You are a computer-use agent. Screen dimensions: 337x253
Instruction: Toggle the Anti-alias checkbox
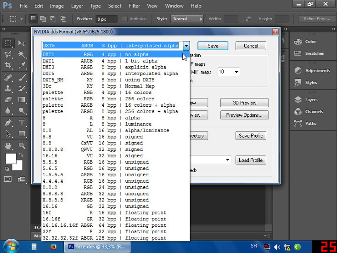(x=124, y=19)
